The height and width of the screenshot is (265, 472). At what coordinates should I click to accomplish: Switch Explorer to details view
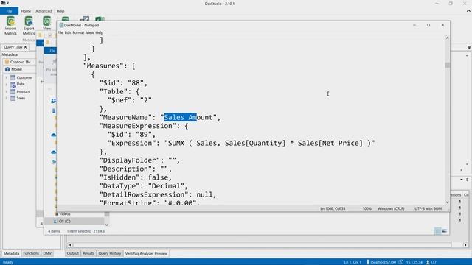coord(437,230)
